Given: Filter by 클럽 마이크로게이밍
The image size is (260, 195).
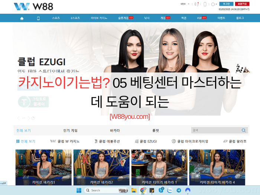Looking at the screenshot, I should point(190,141).
